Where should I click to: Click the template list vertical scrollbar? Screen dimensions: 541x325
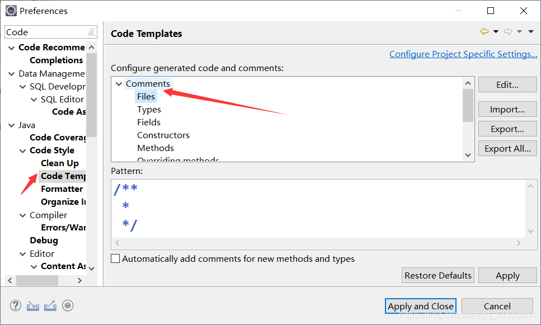(468, 105)
